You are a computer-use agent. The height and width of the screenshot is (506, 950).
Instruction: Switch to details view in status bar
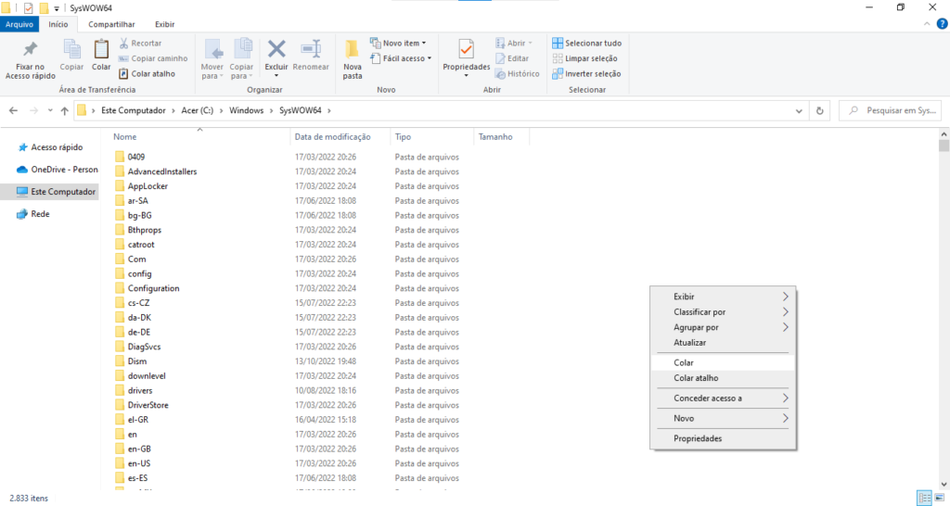[924, 498]
